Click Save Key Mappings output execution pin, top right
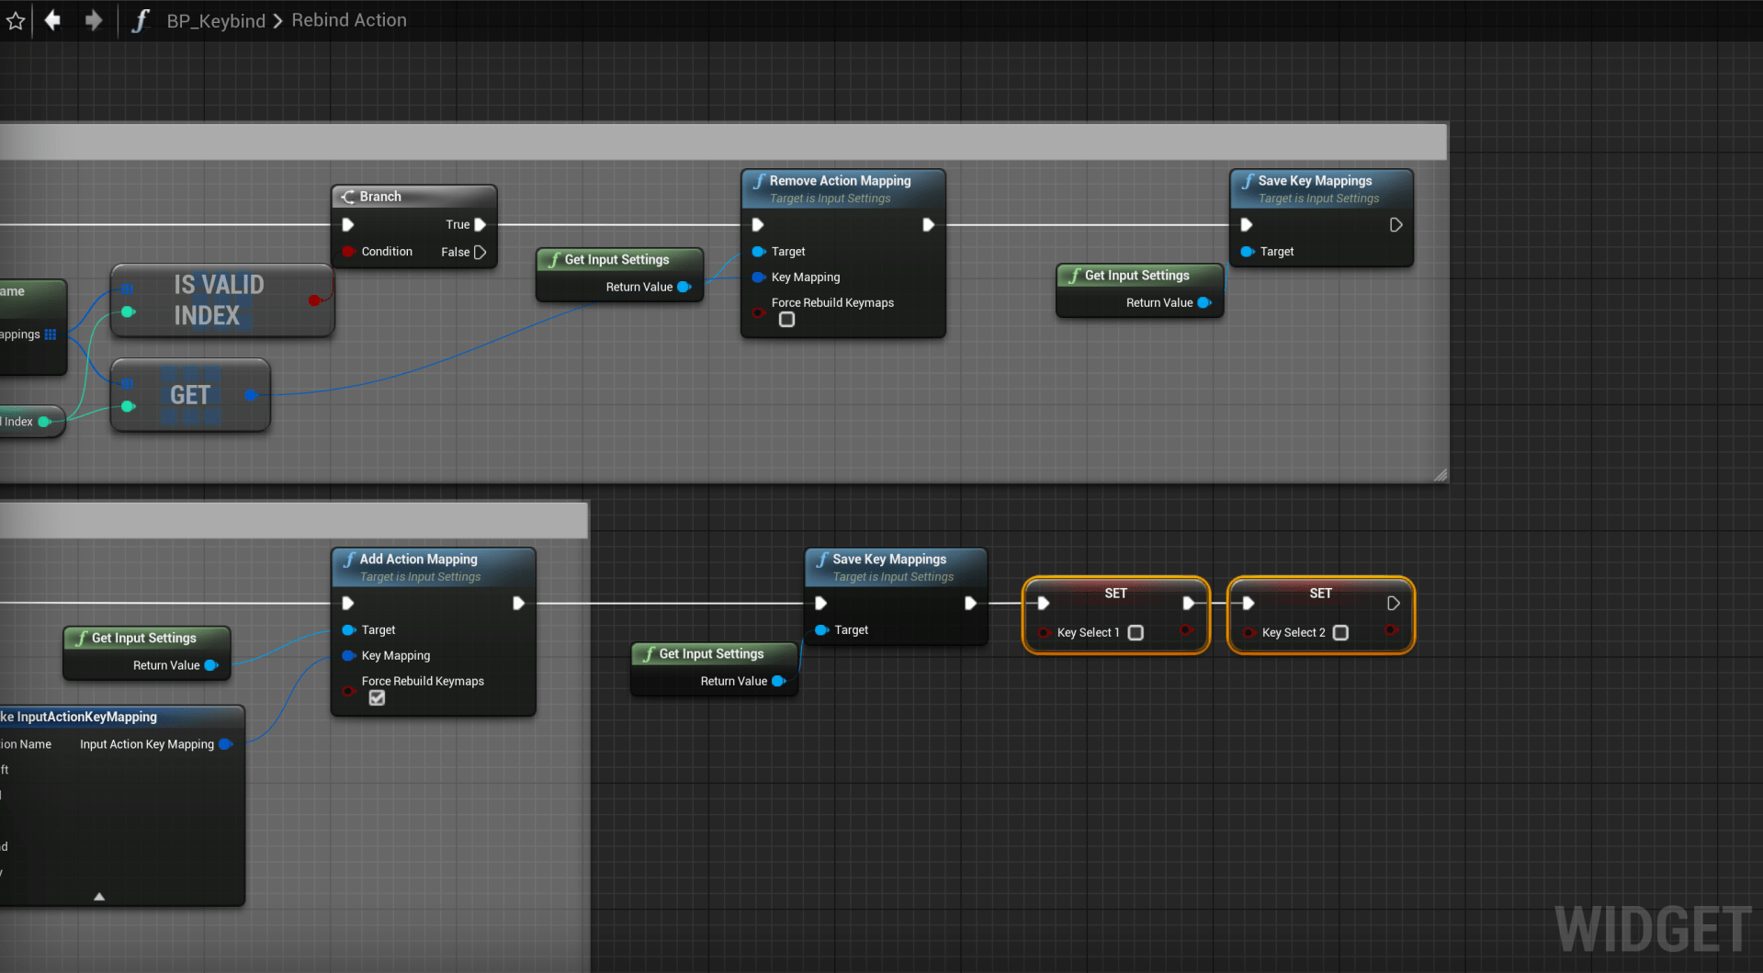 1396,225
